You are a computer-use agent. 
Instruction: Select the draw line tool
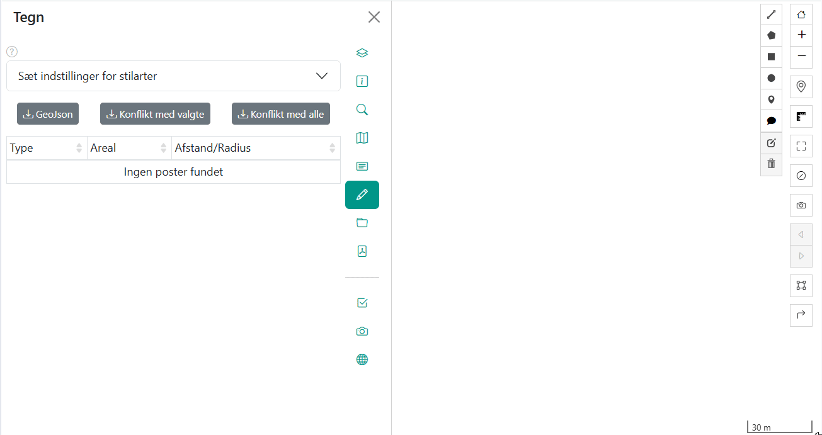click(x=771, y=14)
